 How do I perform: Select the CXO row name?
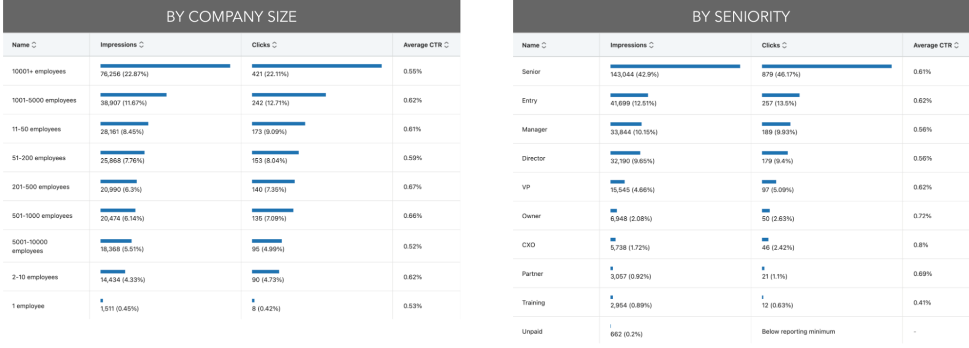[x=528, y=245]
